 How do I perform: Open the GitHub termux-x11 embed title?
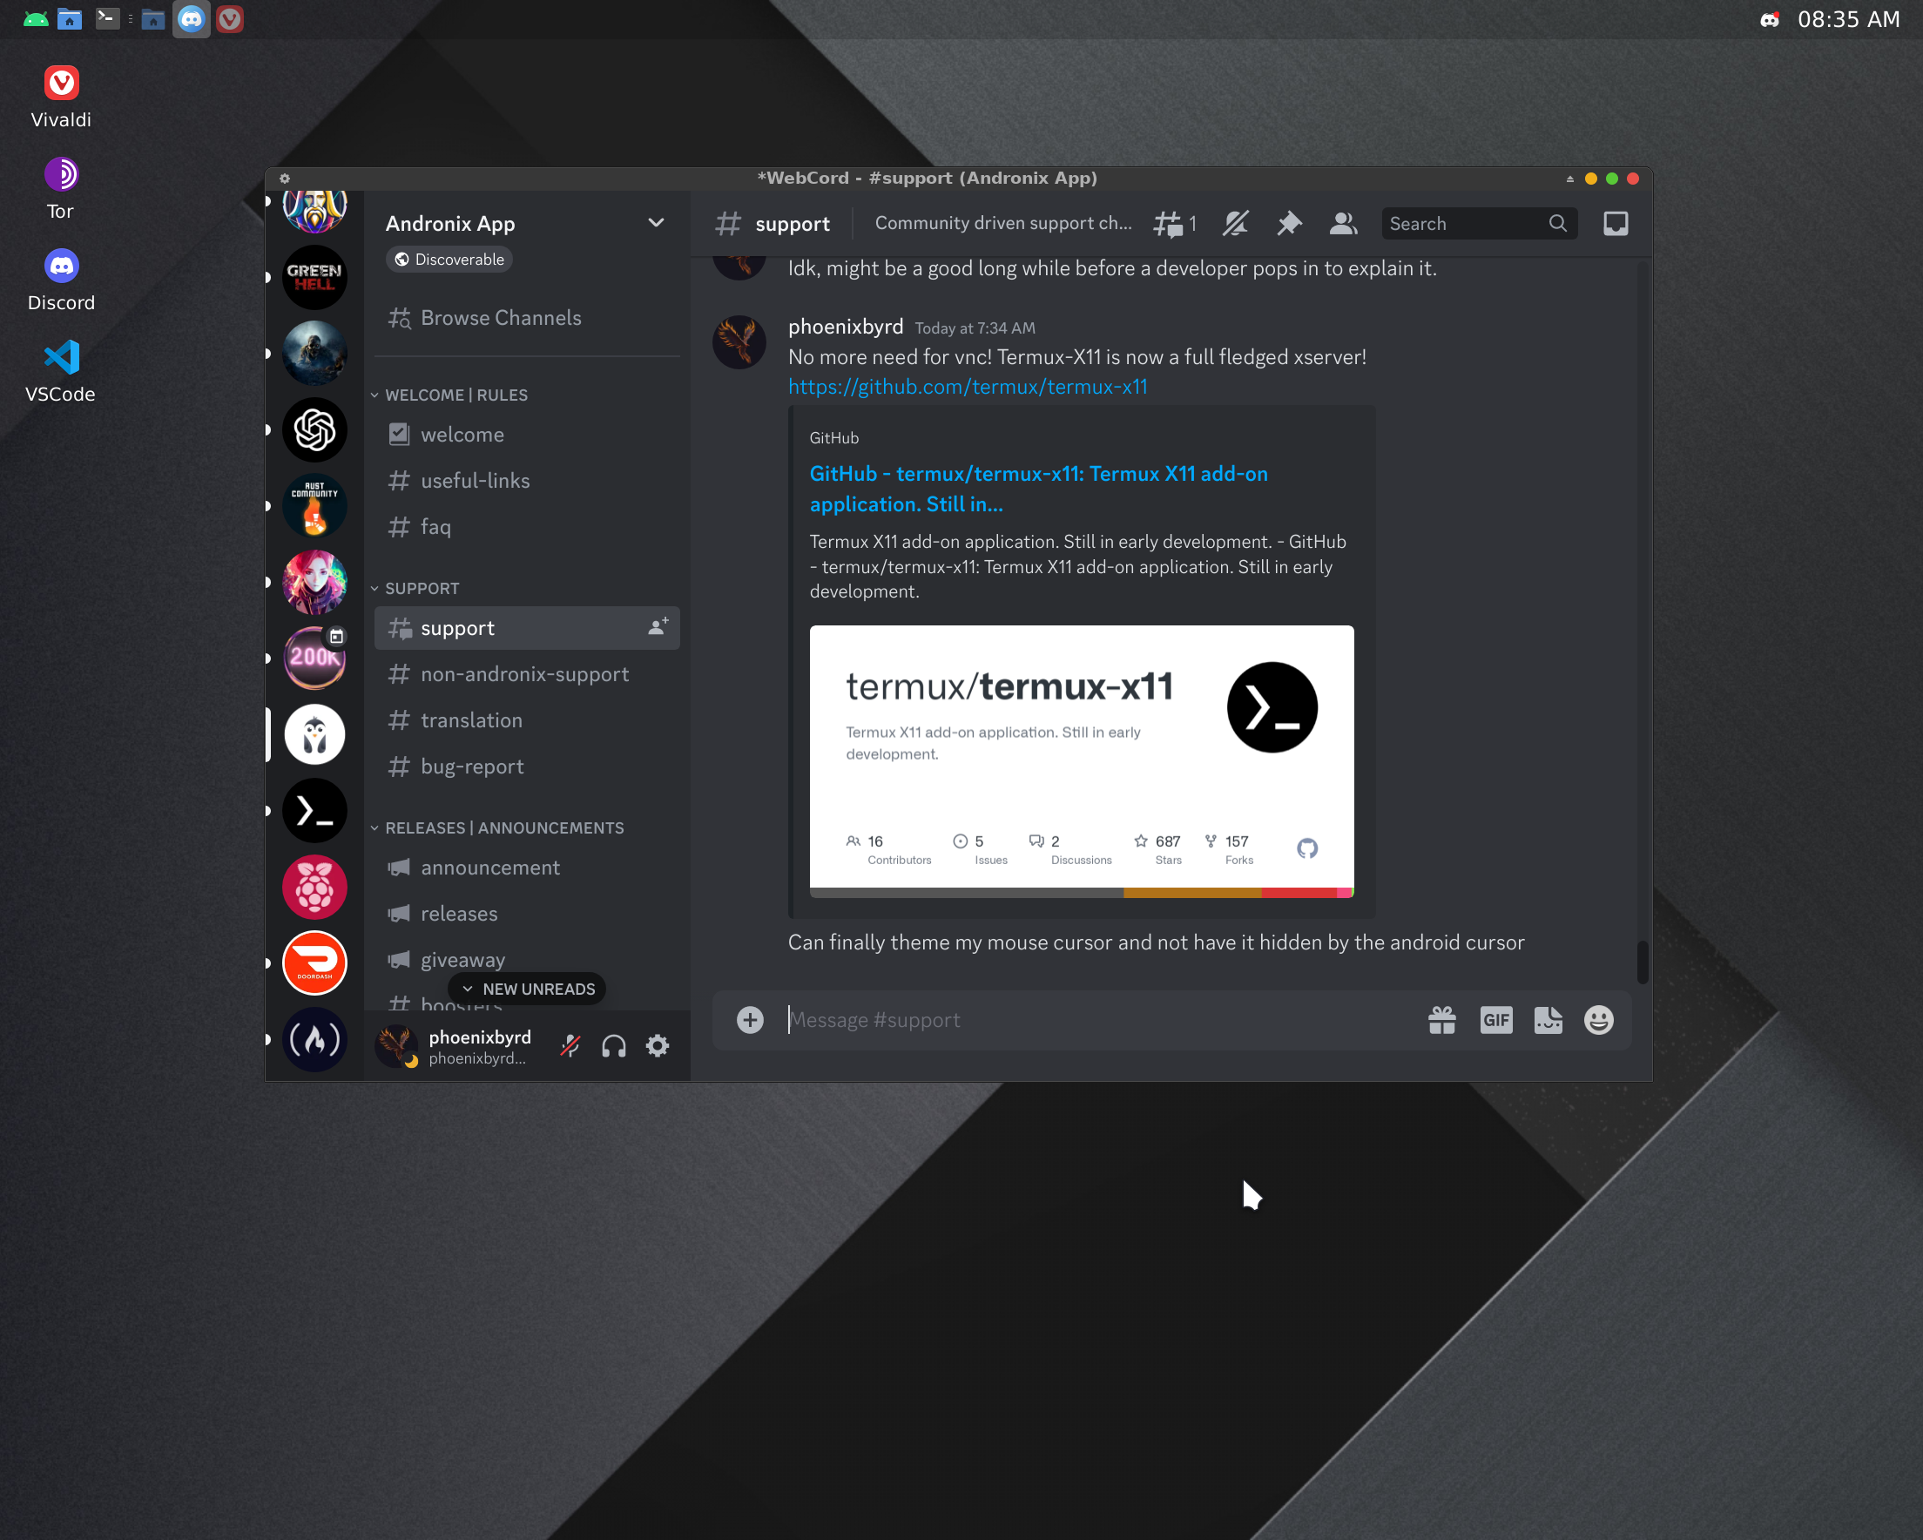(x=1038, y=489)
